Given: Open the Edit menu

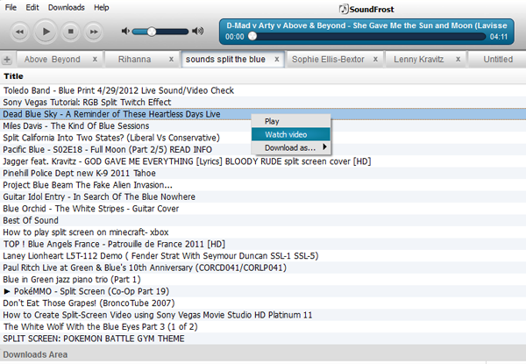Looking at the screenshot, I should 32,7.
